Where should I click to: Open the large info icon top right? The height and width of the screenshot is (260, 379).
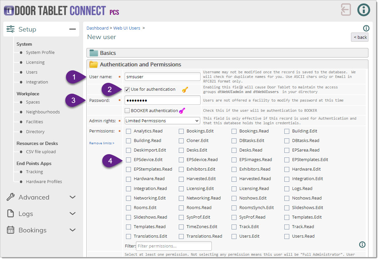363,10
